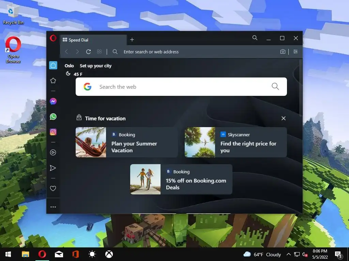Click the magnifier in Google search box

coord(275,86)
